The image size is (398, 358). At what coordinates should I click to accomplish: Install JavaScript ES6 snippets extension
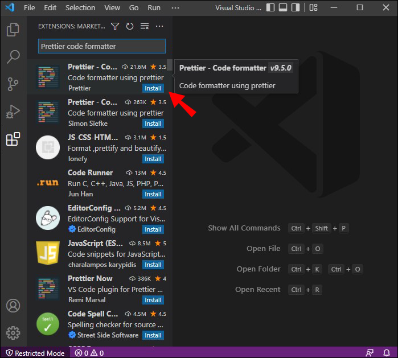(153, 265)
